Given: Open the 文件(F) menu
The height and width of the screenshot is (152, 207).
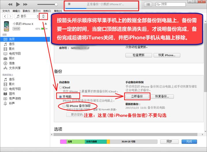Looking at the screenshot, I should (6, 11).
